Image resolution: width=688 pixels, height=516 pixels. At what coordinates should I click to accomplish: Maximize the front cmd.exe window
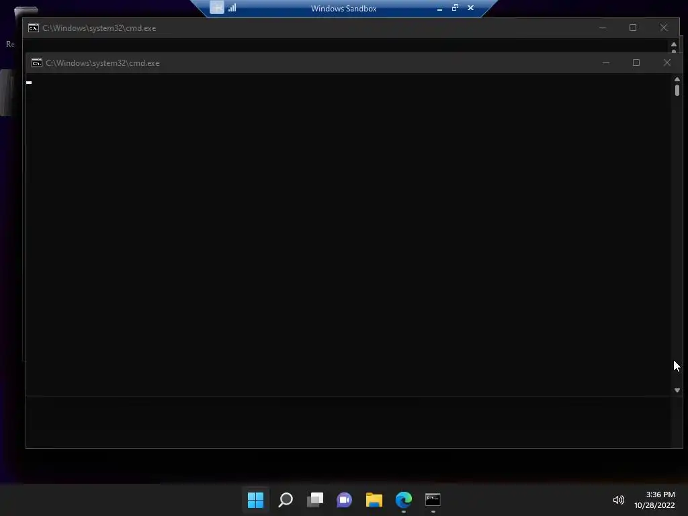coord(636,62)
